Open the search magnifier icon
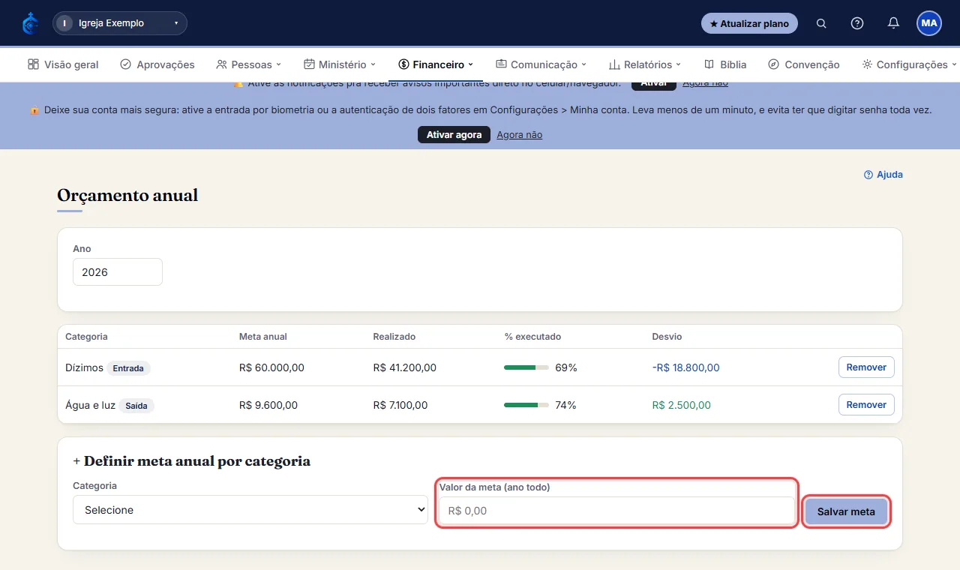The width and height of the screenshot is (960, 570). [x=821, y=23]
